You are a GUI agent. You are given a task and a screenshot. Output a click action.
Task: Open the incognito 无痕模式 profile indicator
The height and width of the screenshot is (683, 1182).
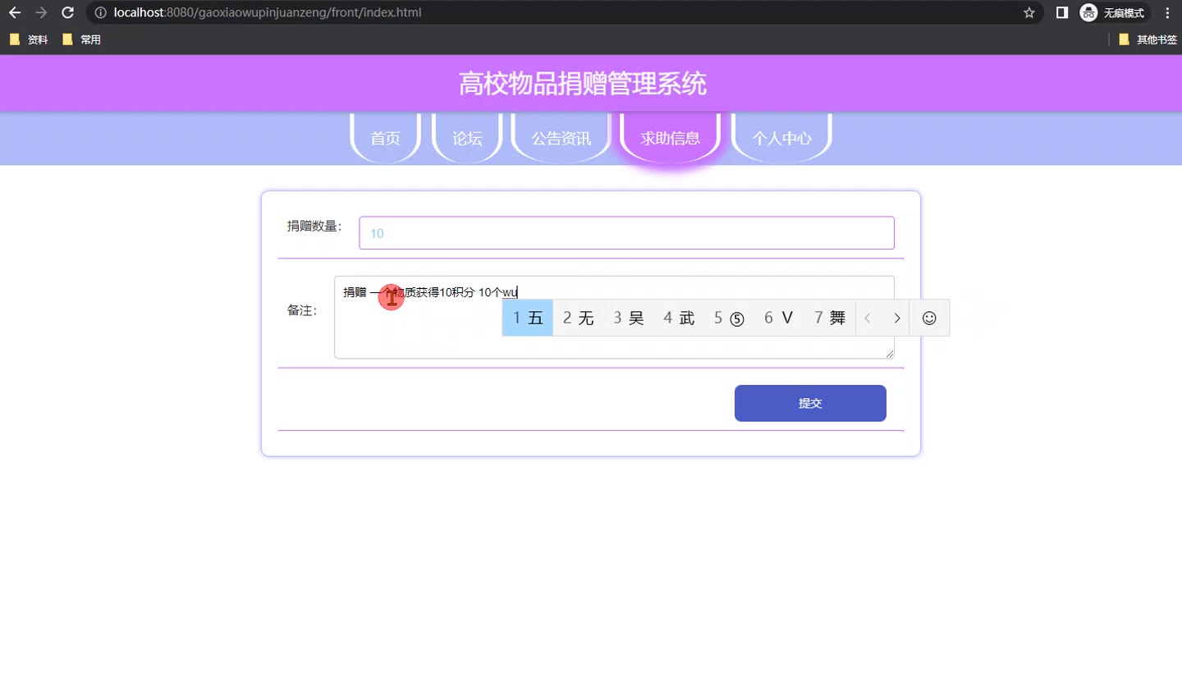pyautogui.click(x=1113, y=12)
